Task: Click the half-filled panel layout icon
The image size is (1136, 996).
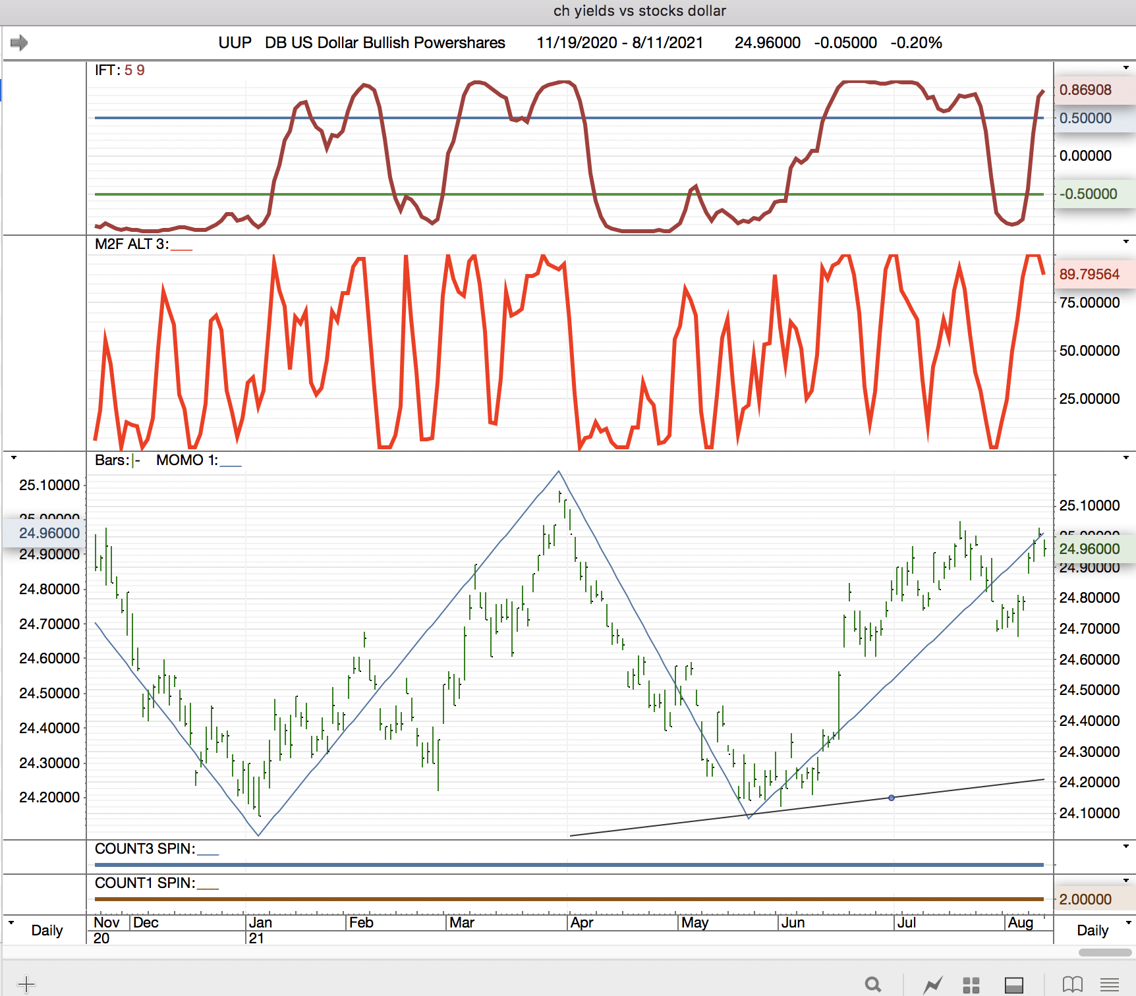Action: pos(1013,985)
